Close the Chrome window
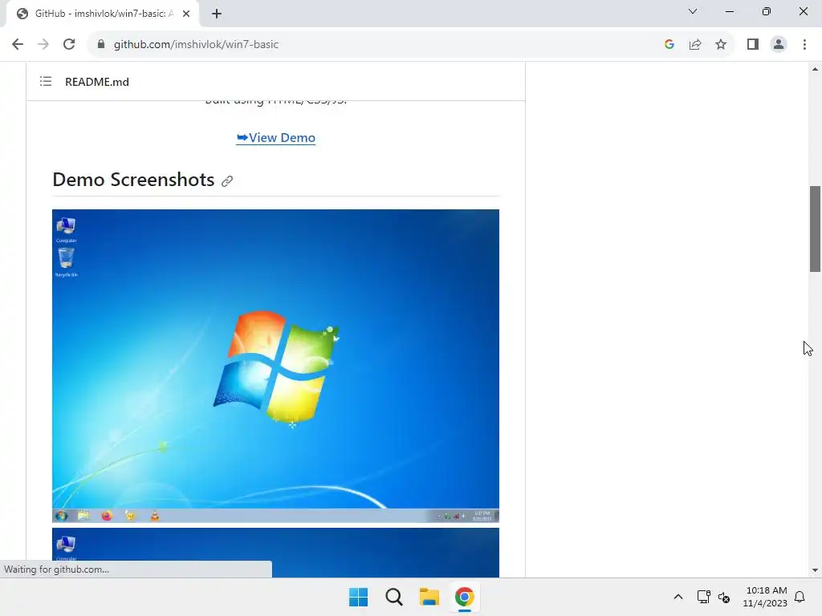Image resolution: width=822 pixels, height=616 pixels. click(803, 11)
